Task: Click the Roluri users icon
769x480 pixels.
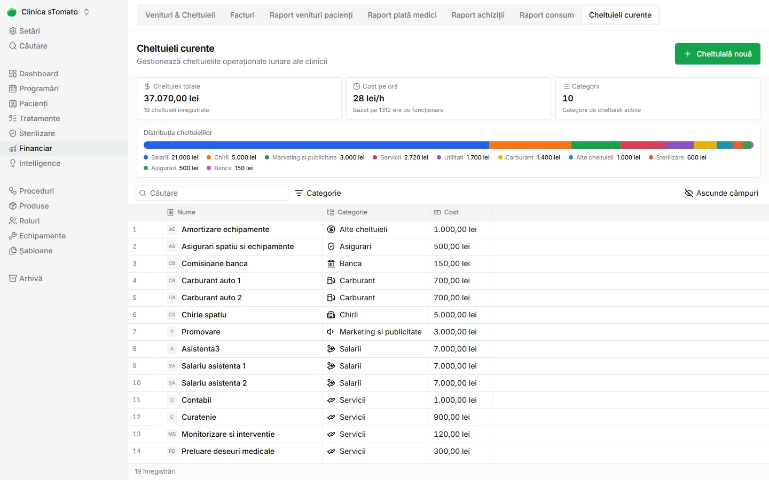Action: (x=13, y=221)
